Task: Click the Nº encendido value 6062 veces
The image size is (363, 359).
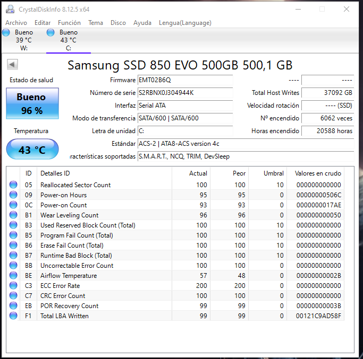Action: click(328, 118)
